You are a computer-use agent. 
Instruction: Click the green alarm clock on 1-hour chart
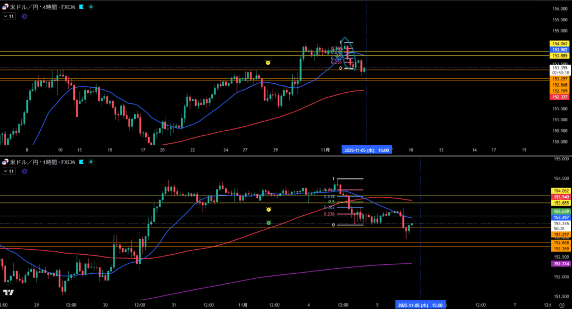coord(269,223)
